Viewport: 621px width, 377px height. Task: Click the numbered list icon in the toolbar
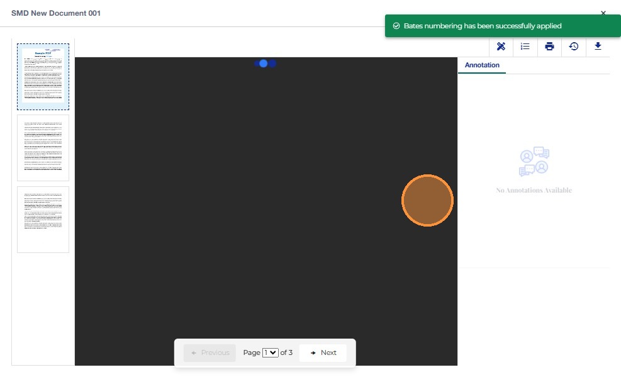pos(525,47)
